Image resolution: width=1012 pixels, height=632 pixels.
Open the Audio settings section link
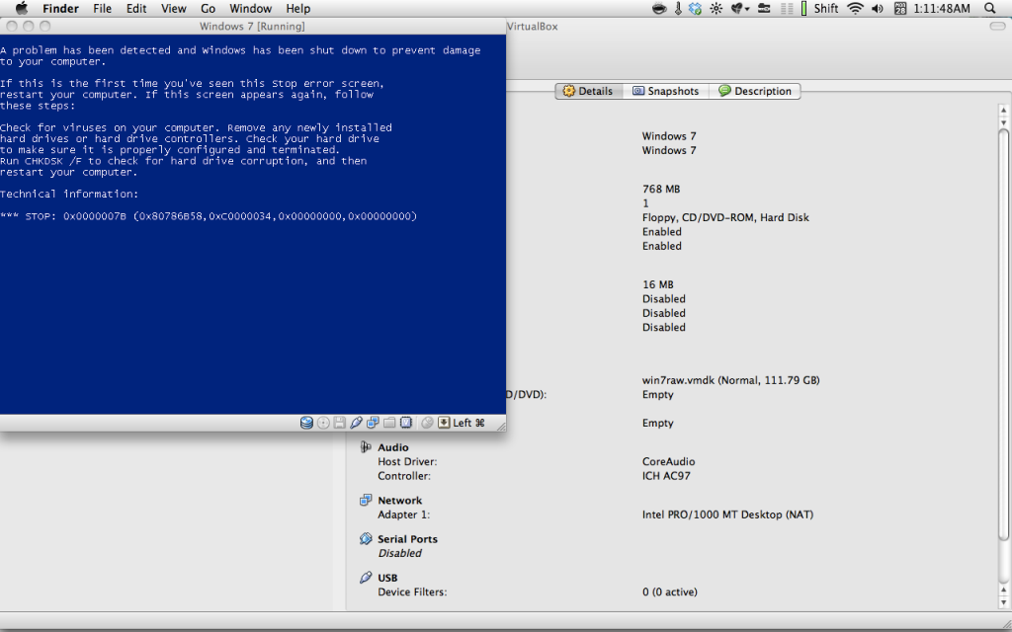point(392,447)
